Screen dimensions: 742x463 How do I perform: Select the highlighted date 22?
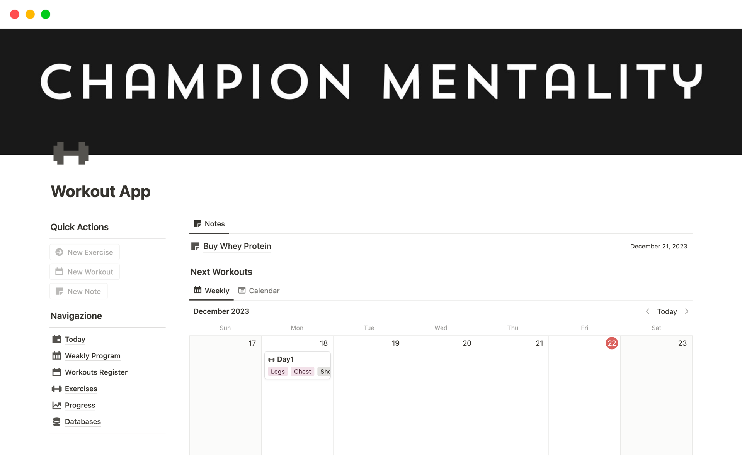tap(611, 343)
